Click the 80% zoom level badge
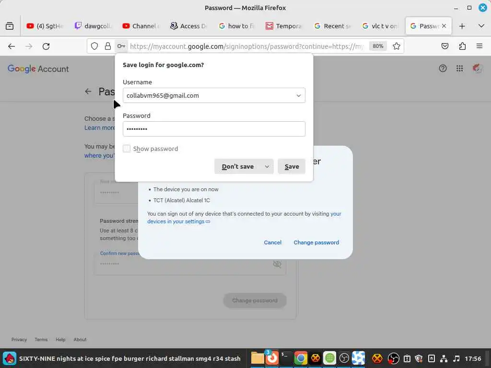Image resolution: width=491 pixels, height=368 pixels. tap(378, 46)
